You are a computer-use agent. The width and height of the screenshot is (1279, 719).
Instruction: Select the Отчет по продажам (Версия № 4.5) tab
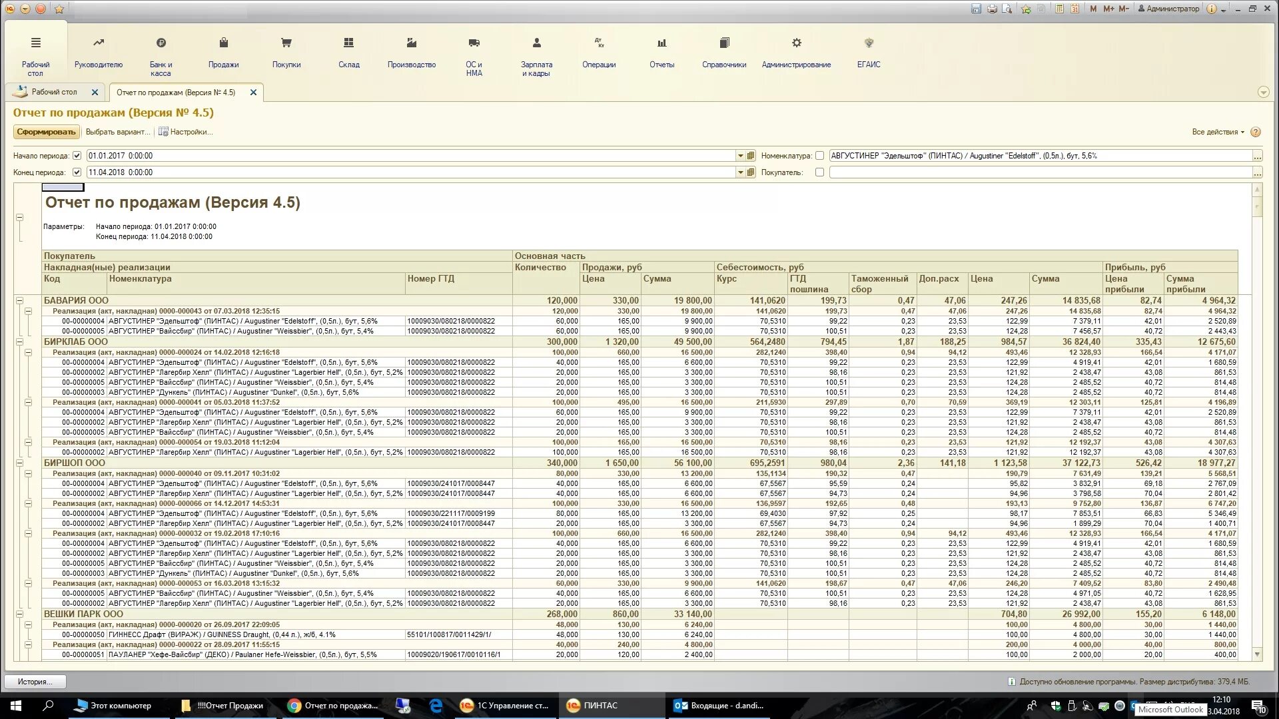coord(176,93)
